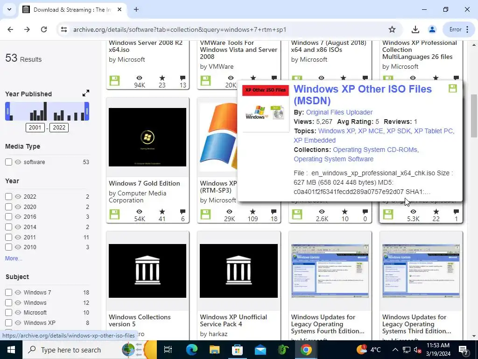Open site information icon in address bar
478x359 pixels.
point(64,29)
